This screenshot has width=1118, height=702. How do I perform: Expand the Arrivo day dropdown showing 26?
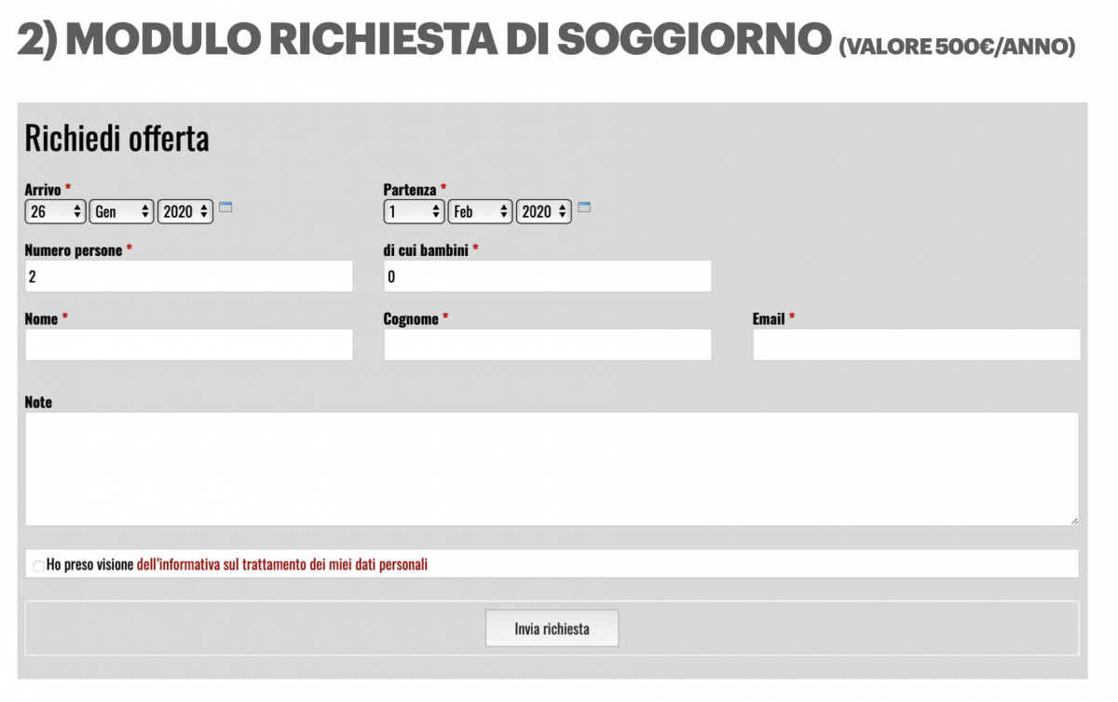[56, 211]
